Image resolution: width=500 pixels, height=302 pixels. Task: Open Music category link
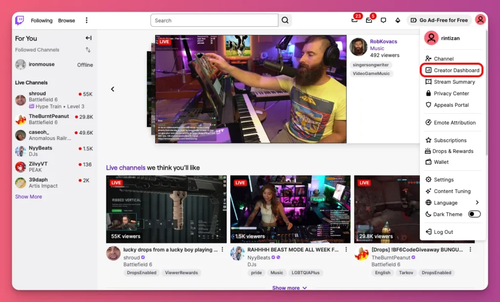click(x=377, y=48)
